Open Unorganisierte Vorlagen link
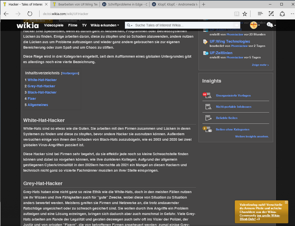 point(233,96)
